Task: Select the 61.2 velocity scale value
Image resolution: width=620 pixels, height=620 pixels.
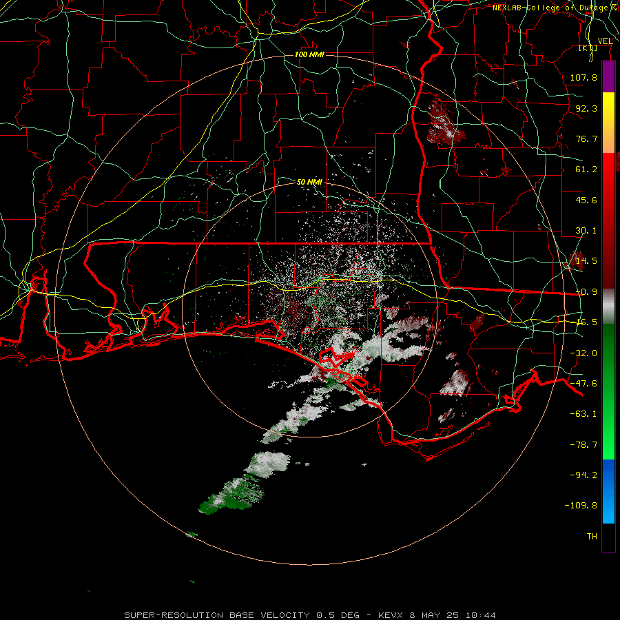Action: coord(586,169)
